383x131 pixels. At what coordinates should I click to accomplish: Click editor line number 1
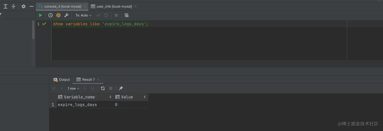[38, 24]
